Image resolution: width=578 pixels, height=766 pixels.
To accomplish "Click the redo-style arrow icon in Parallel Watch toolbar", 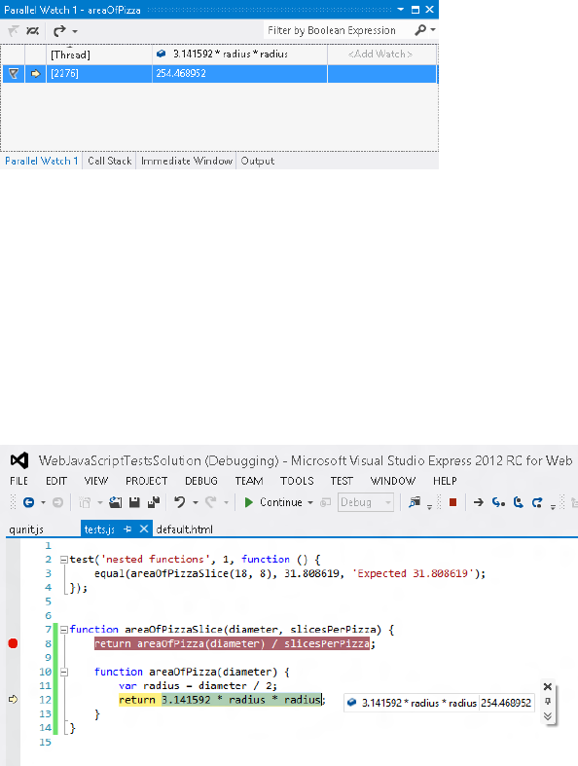I will 59,31.
